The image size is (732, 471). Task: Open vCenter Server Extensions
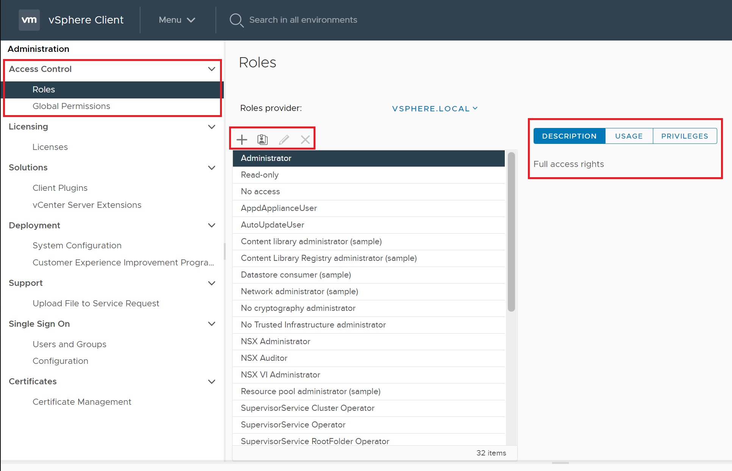pos(87,205)
